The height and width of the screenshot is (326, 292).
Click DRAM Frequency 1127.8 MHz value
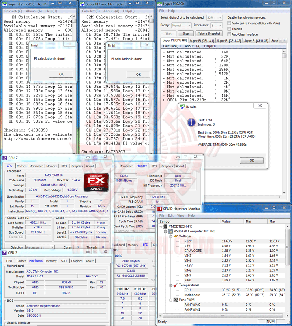[x=158, y=197]
